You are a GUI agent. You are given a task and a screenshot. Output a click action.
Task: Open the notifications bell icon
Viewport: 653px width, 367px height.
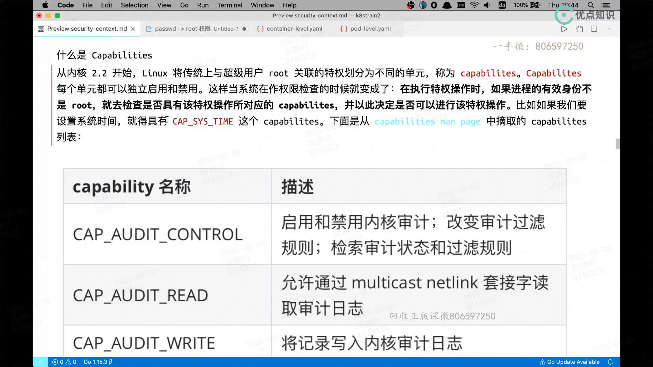pos(610,362)
